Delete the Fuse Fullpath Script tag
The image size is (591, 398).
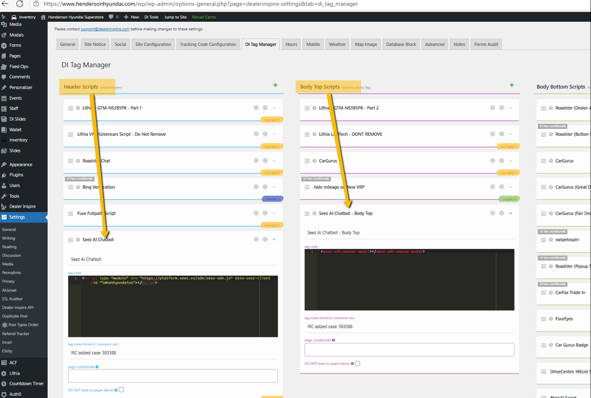tap(256, 213)
